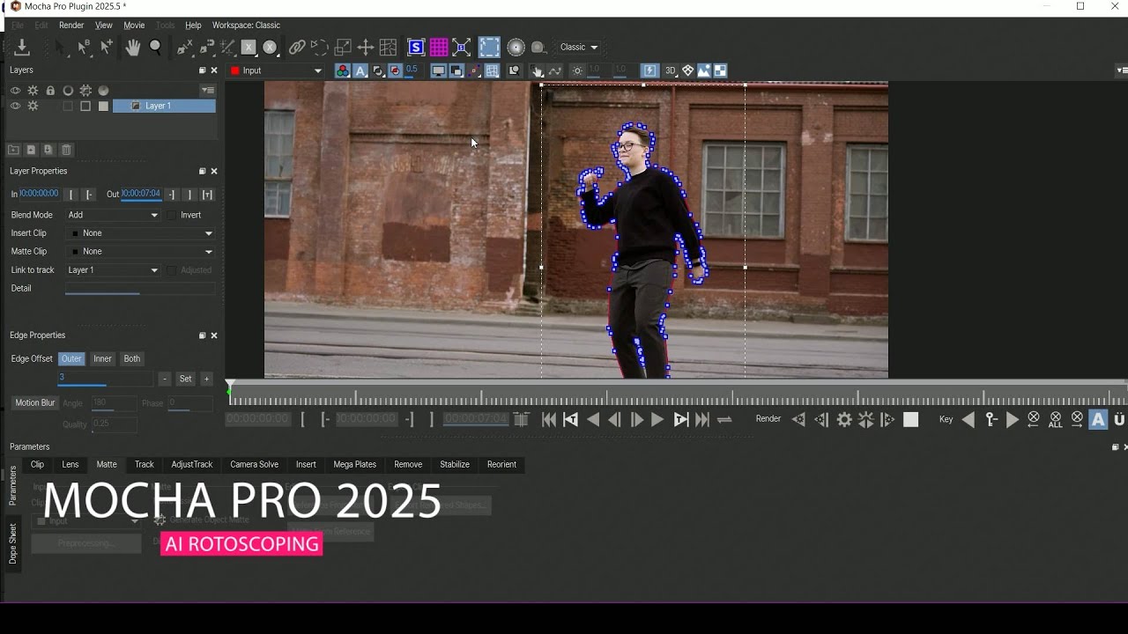Click the stop tracking square button
This screenshot has width=1128, height=634.
pos(911,420)
